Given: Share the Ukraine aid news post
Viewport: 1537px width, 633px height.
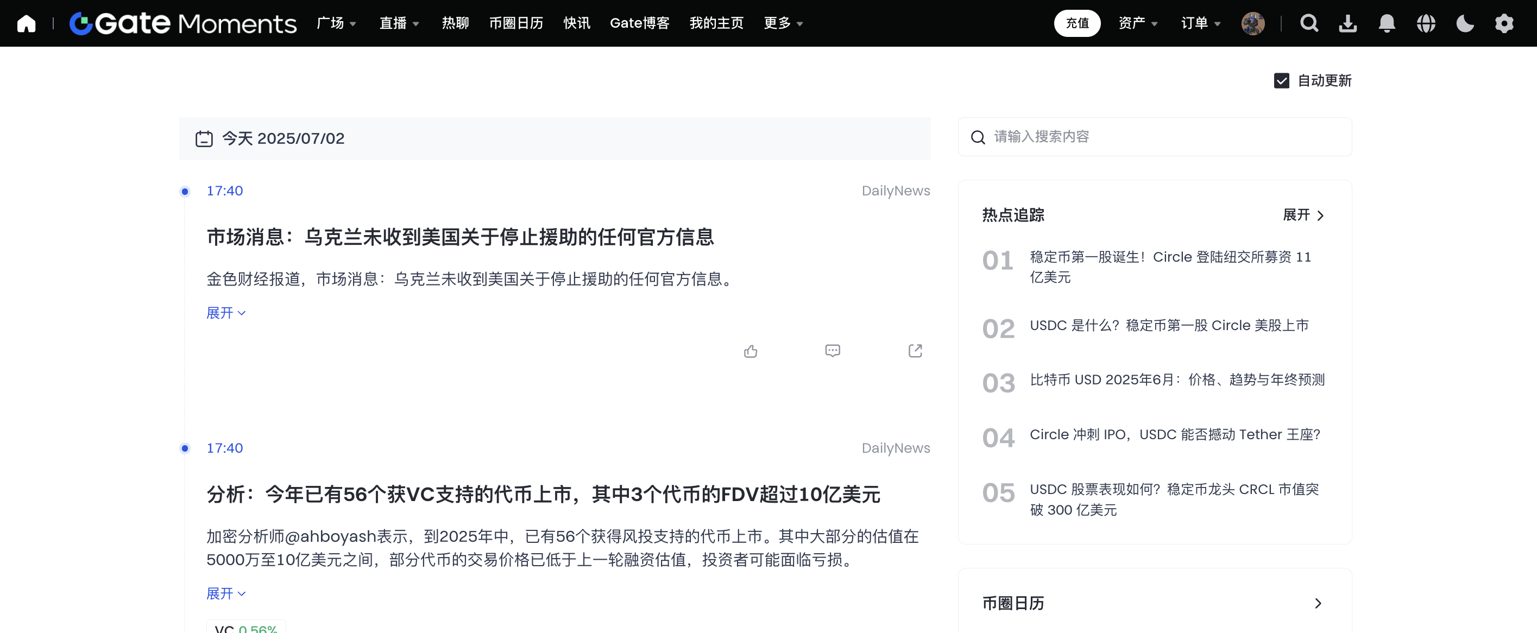Looking at the screenshot, I should click(915, 351).
